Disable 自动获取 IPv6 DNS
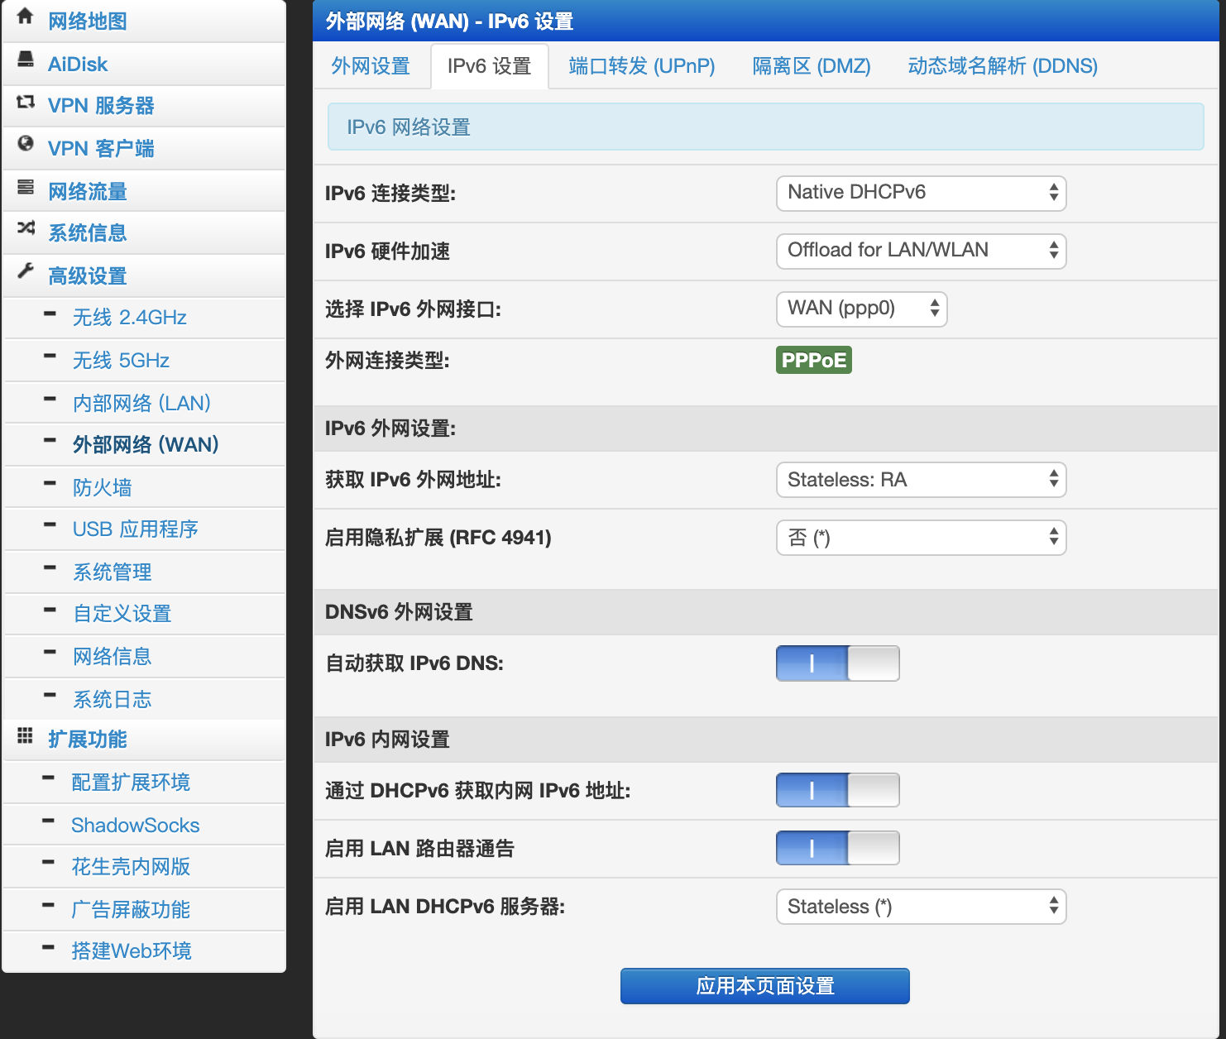 coord(837,663)
